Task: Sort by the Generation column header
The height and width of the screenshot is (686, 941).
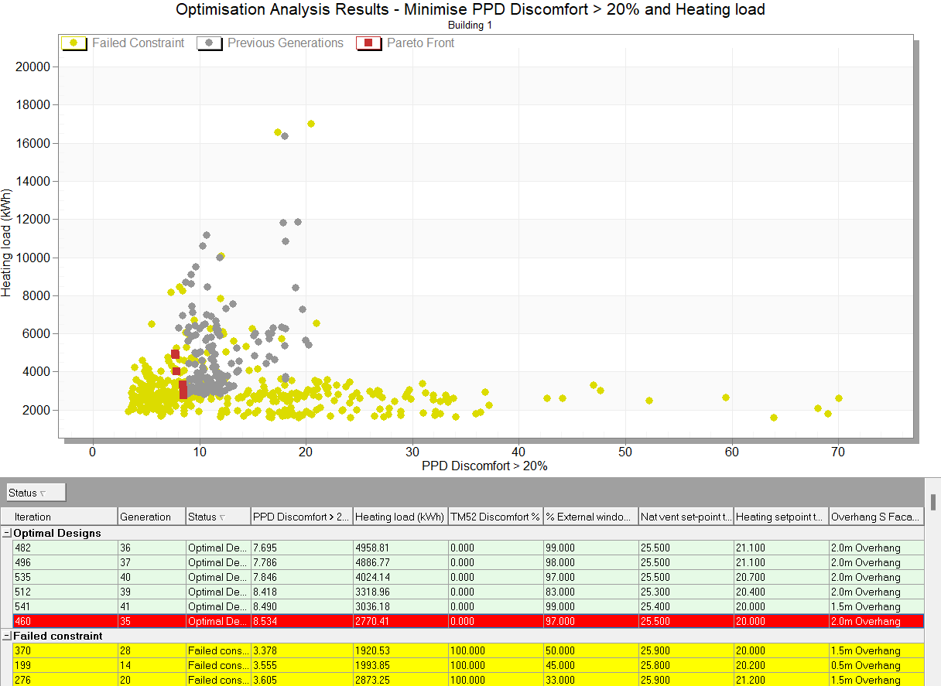Action: (151, 517)
